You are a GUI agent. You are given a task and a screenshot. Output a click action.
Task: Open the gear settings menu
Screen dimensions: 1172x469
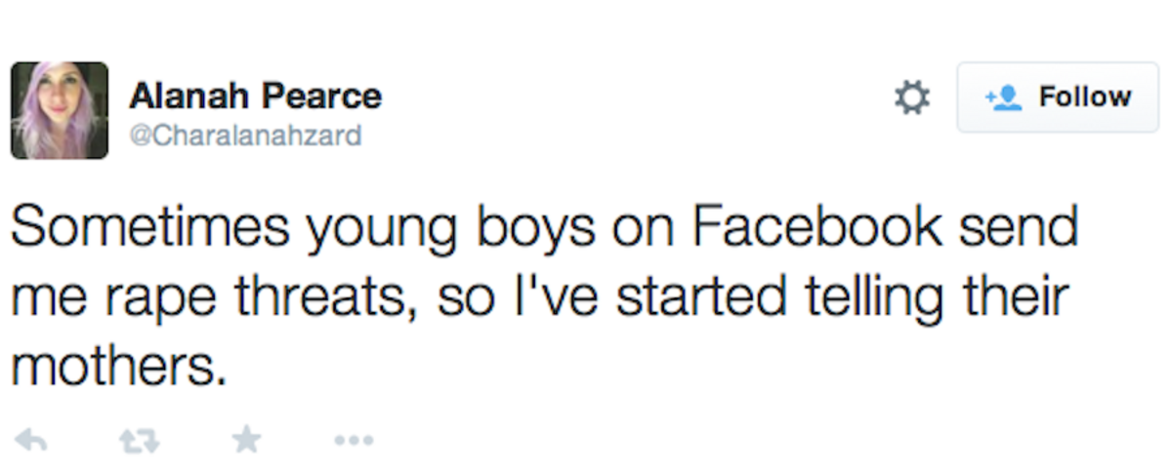912,98
